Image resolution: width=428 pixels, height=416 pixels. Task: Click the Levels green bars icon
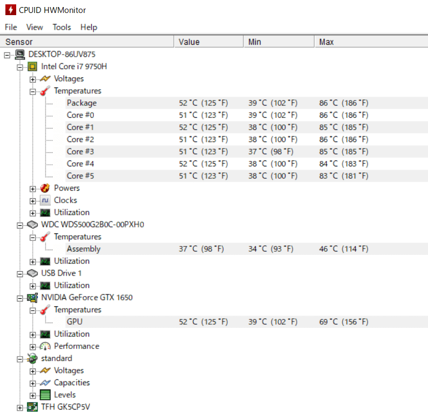pyautogui.click(x=45, y=395)
